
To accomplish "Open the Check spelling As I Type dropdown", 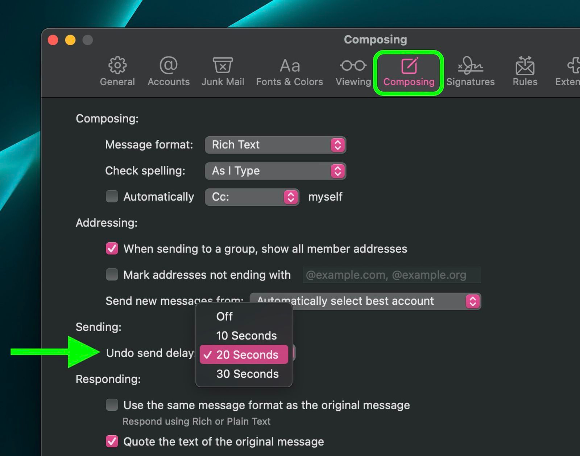I will (275, 171).
